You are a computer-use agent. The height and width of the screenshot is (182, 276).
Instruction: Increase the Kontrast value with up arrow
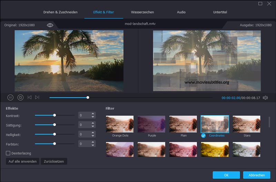coord(93,113)
